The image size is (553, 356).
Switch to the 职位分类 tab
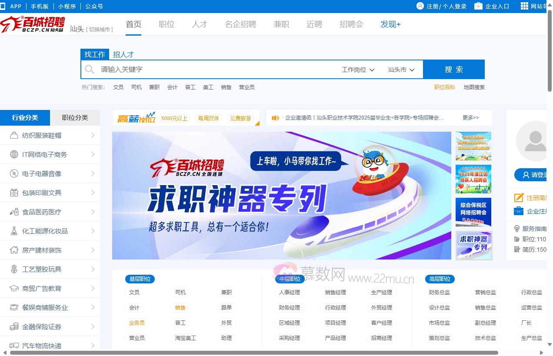[75, 117]
